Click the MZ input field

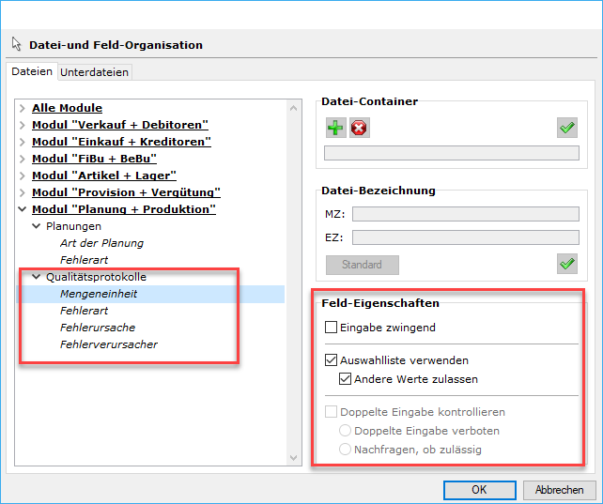point(465,214)
